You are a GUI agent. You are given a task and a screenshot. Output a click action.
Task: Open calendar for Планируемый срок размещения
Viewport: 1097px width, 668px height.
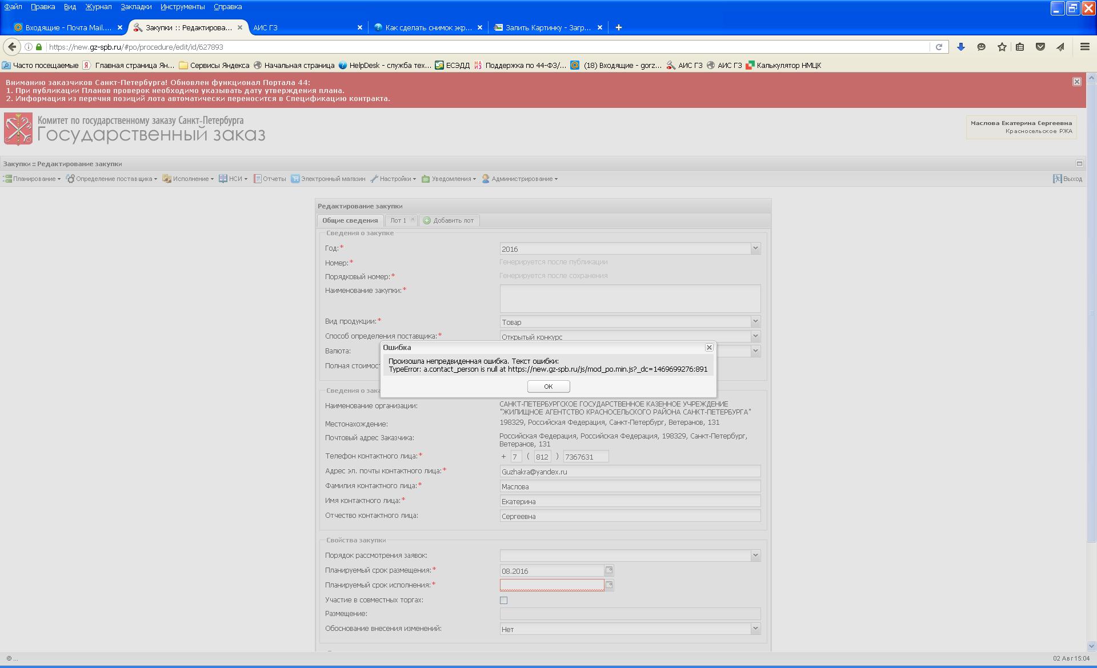coord(609,570)
